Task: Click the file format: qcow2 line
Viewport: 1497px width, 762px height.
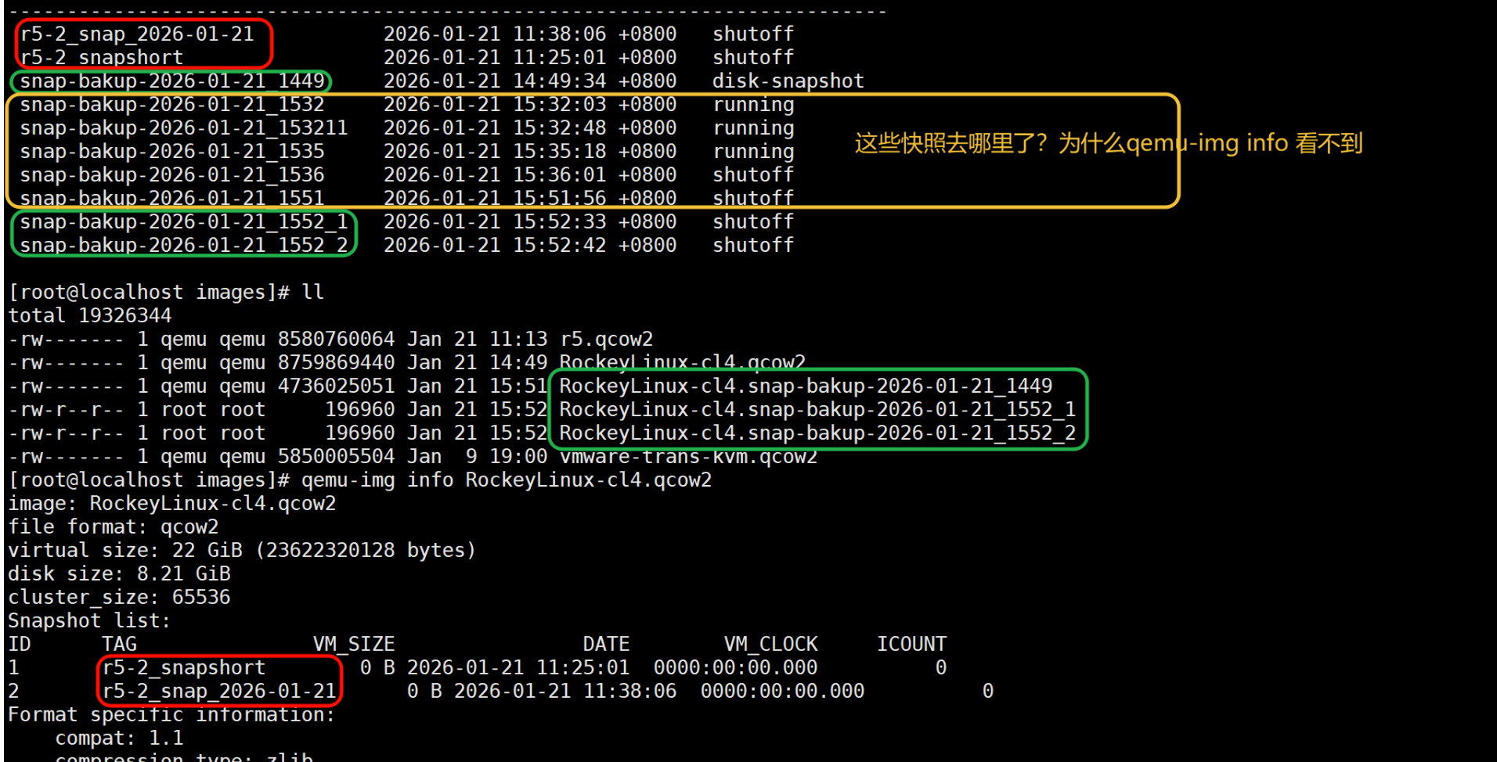Action: click(113, 527)
